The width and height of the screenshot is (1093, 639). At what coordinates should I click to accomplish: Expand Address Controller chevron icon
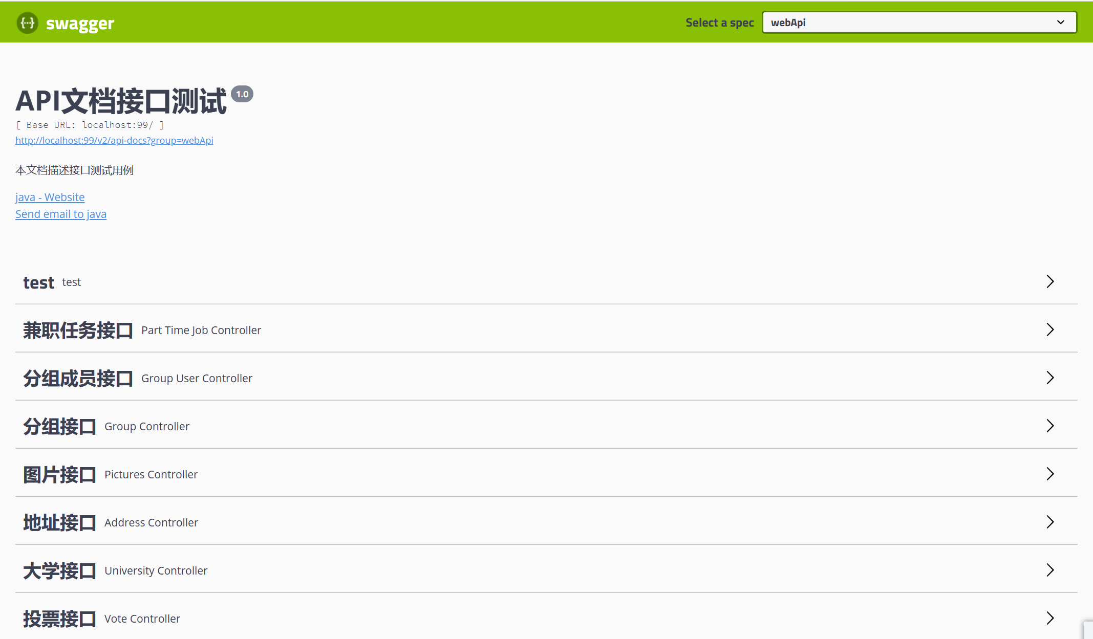click(1050, 522)
